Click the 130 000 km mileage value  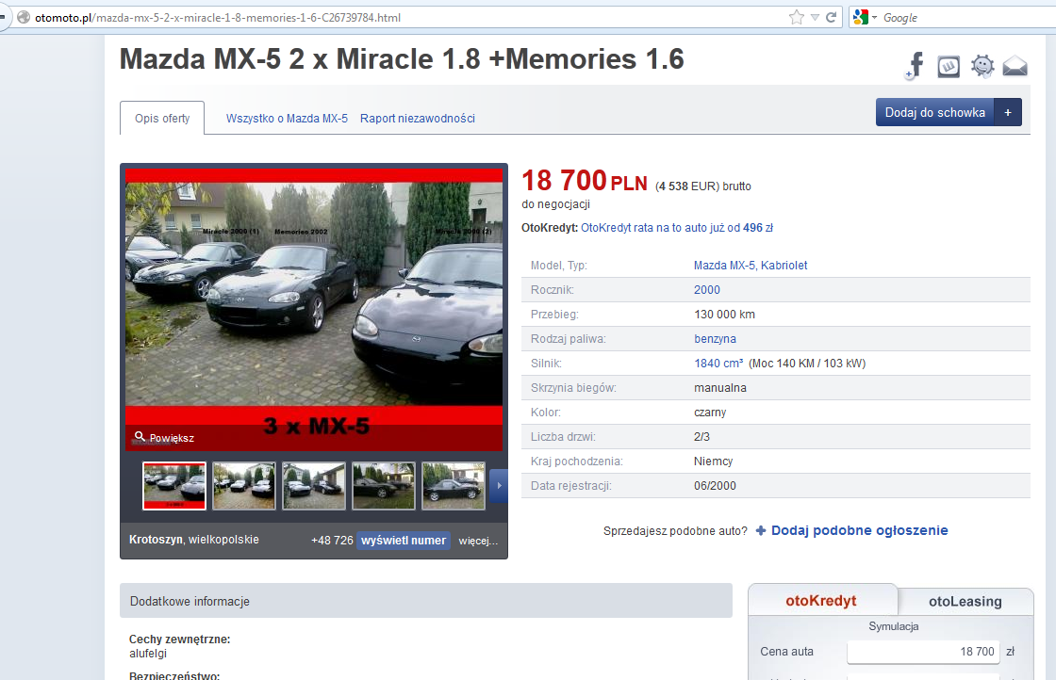pos(724,315)
